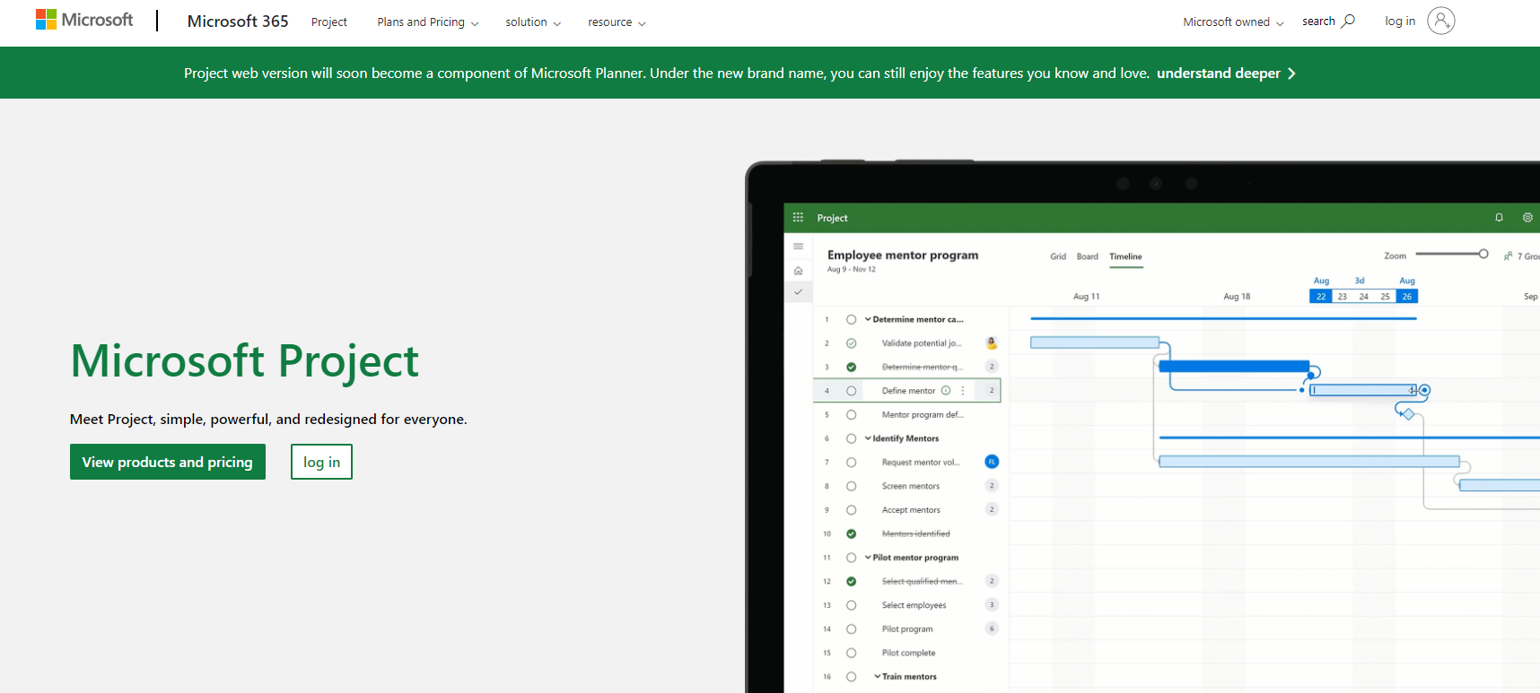Switch to the Grid tab
Viewport: 1540px width, 693px height.
pos(1058,256)
